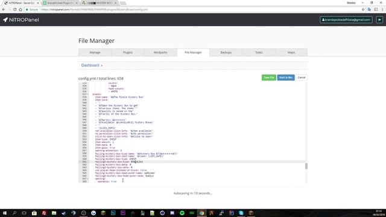Open Skype from the taskbar
Viewport: 386px width, 217px height.
(241, 213)
